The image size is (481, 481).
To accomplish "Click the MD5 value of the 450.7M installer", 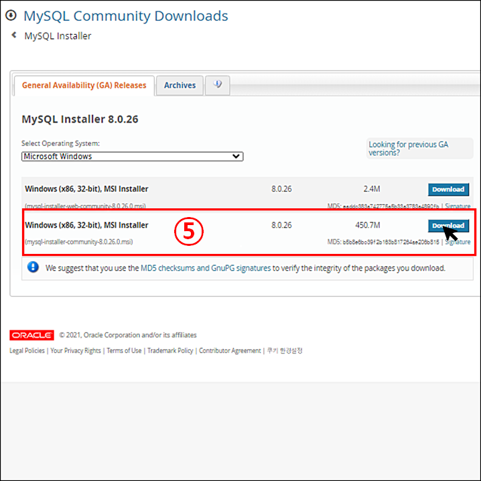I will [391, 242].
